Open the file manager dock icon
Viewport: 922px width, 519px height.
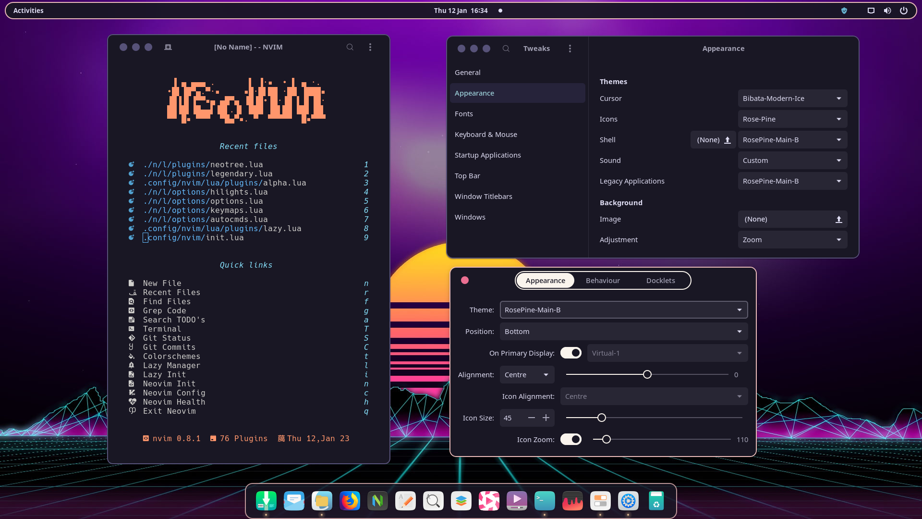(x=322, y=501)
